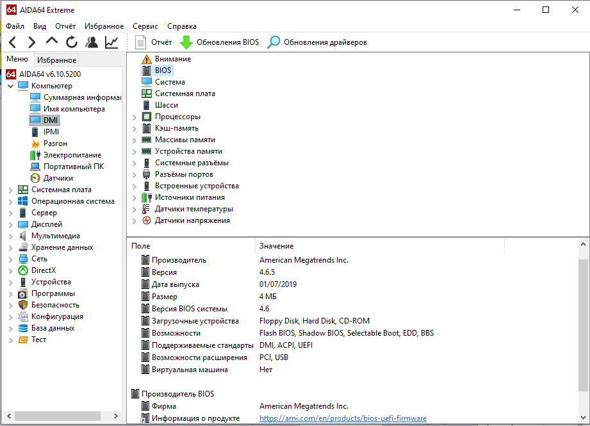Open the graph chart icon in the toolbar
Image resolution: width=590 pixels, height=426 pixels.
click(111, 42)
